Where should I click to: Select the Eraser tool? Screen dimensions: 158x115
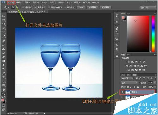click(3, 57)
